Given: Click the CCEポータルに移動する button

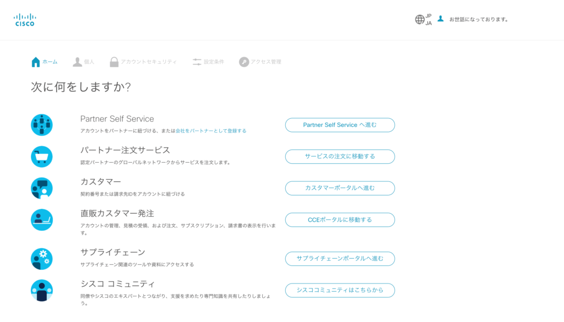Looking at the screenshot, I should (x=340, y=220).
